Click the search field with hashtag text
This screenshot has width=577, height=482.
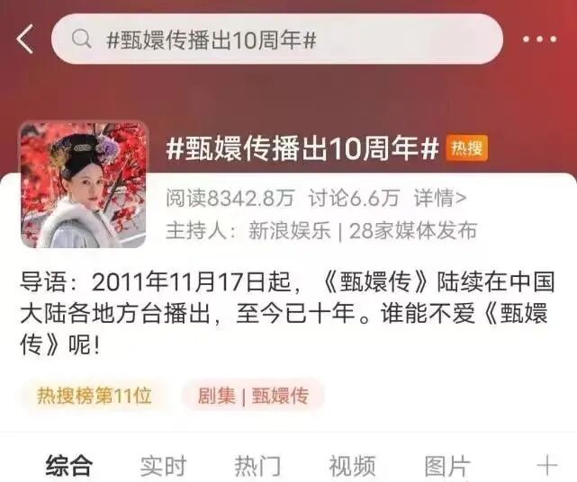click(x=276, y=39)
